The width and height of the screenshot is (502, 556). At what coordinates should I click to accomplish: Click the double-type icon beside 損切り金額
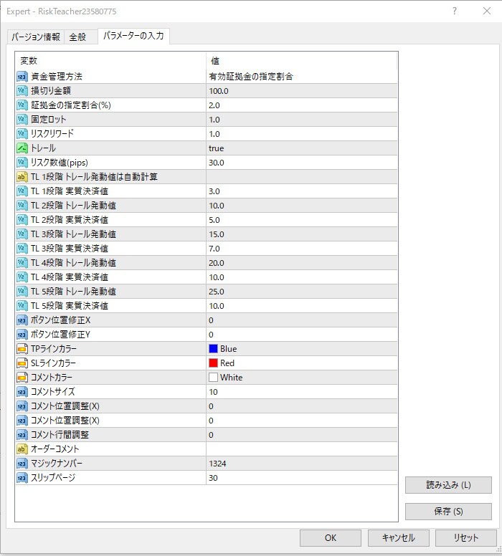click(x=22, y=91)
